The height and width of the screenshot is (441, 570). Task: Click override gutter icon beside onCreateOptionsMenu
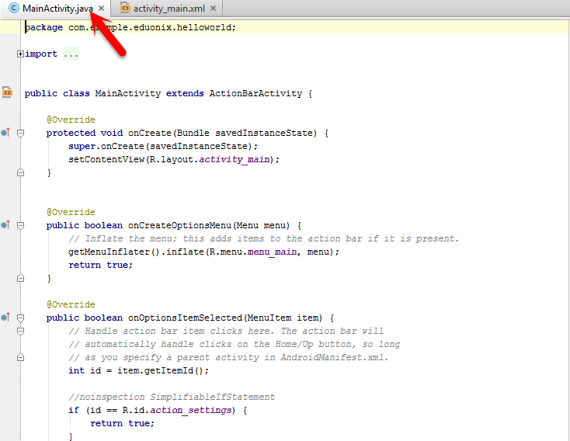click(x=5, y=225)
